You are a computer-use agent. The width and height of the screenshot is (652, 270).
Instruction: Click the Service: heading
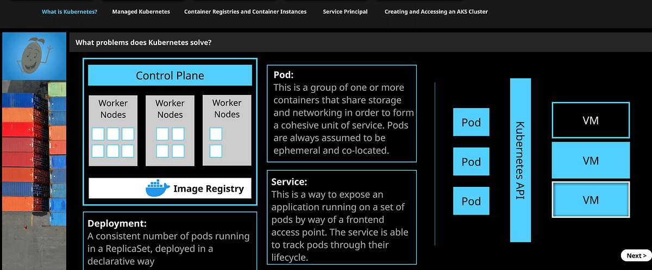click(x=289, y=182)
